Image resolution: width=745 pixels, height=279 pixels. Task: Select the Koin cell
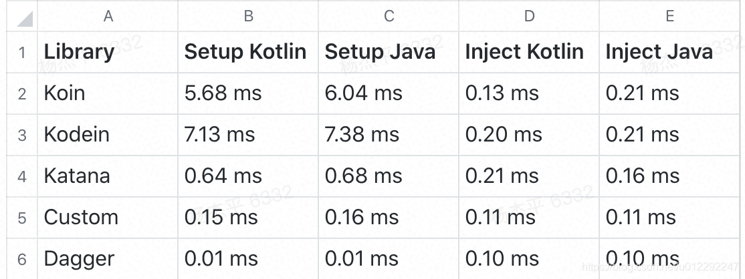pos(108,93)
